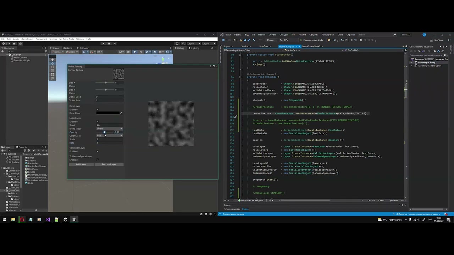Switch to HostData.cs tab
Viewport: 454px width, 255px height.
265,46
